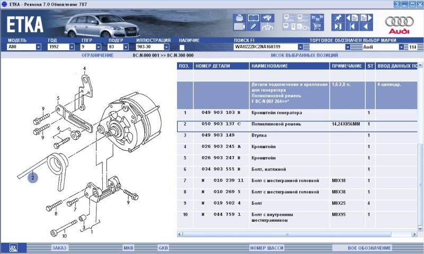The image size is (424, 254).
Task: Select the Болт, натяжной row
Action: (297, 171)
